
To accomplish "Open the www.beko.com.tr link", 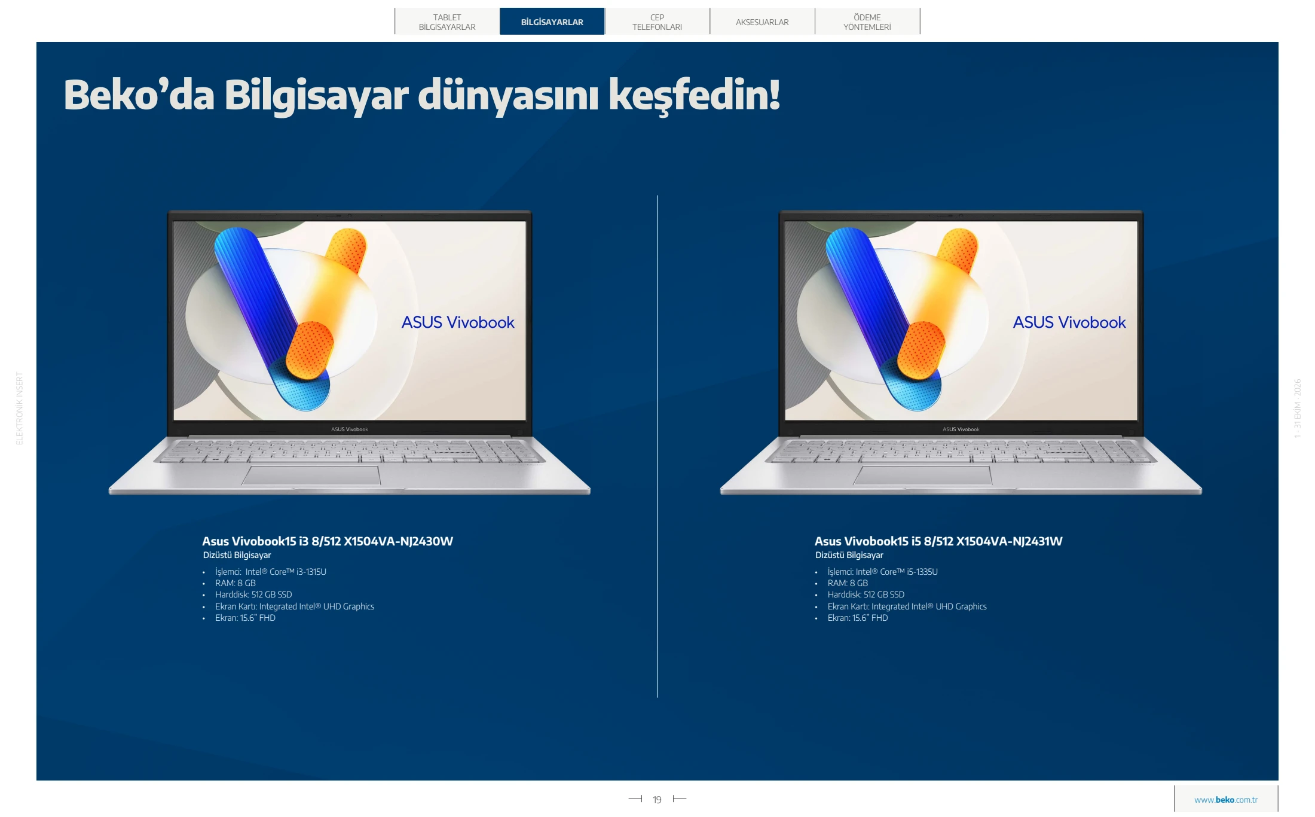I will click(1226, 800).
